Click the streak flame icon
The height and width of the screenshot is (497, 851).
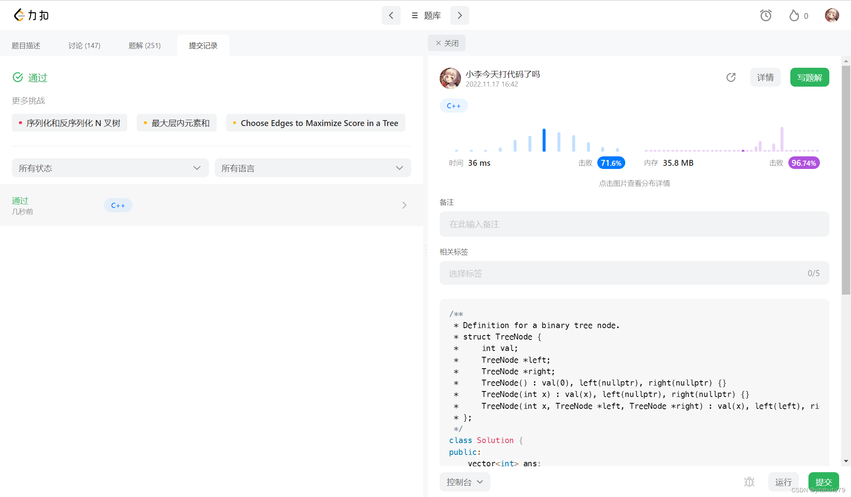794,15
